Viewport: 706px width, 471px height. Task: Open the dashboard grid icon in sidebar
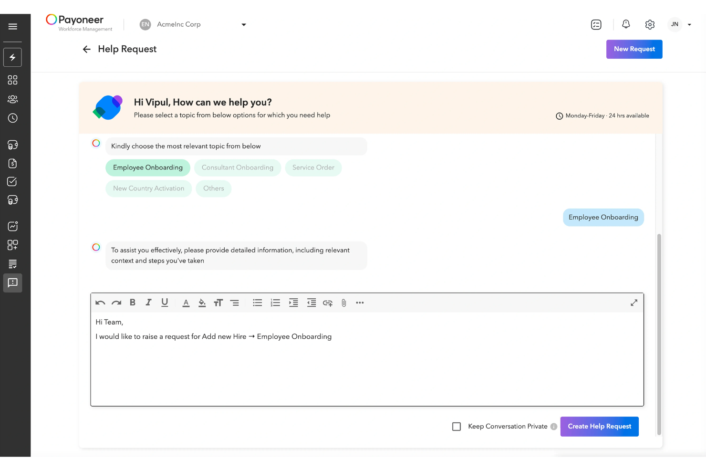[x=13, y=80]
